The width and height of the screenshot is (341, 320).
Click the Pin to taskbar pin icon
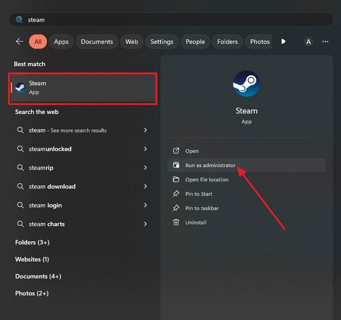[176, 208]
